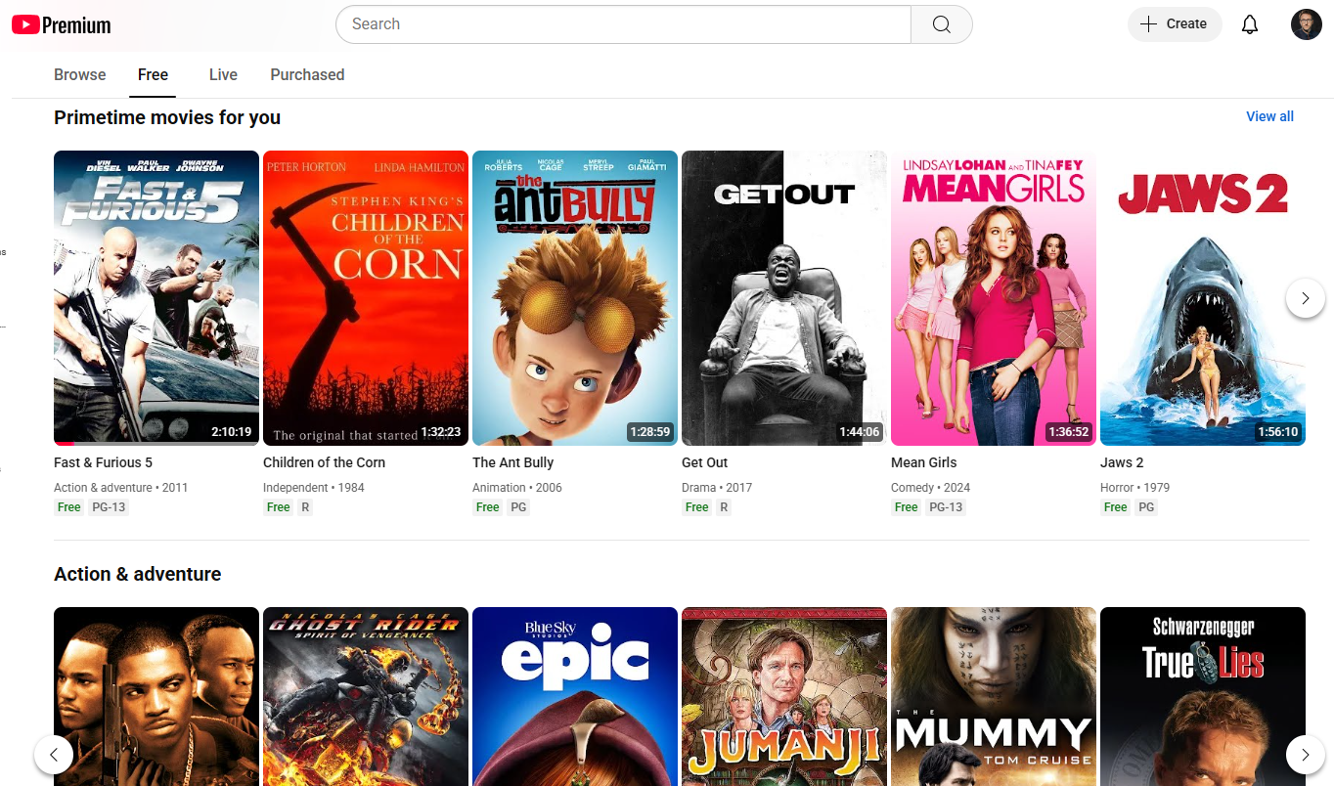The image size is (1334, 786).
Task: Open the profile avatar menu
Action: click(1306, 23)
